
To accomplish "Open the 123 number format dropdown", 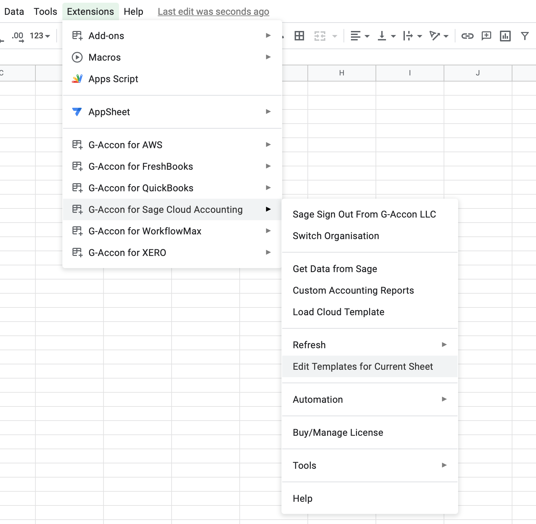I will click(x=40, y=36).
